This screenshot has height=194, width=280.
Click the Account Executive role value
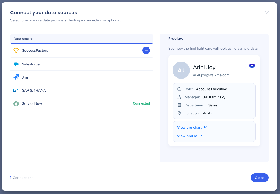(211, 89)
